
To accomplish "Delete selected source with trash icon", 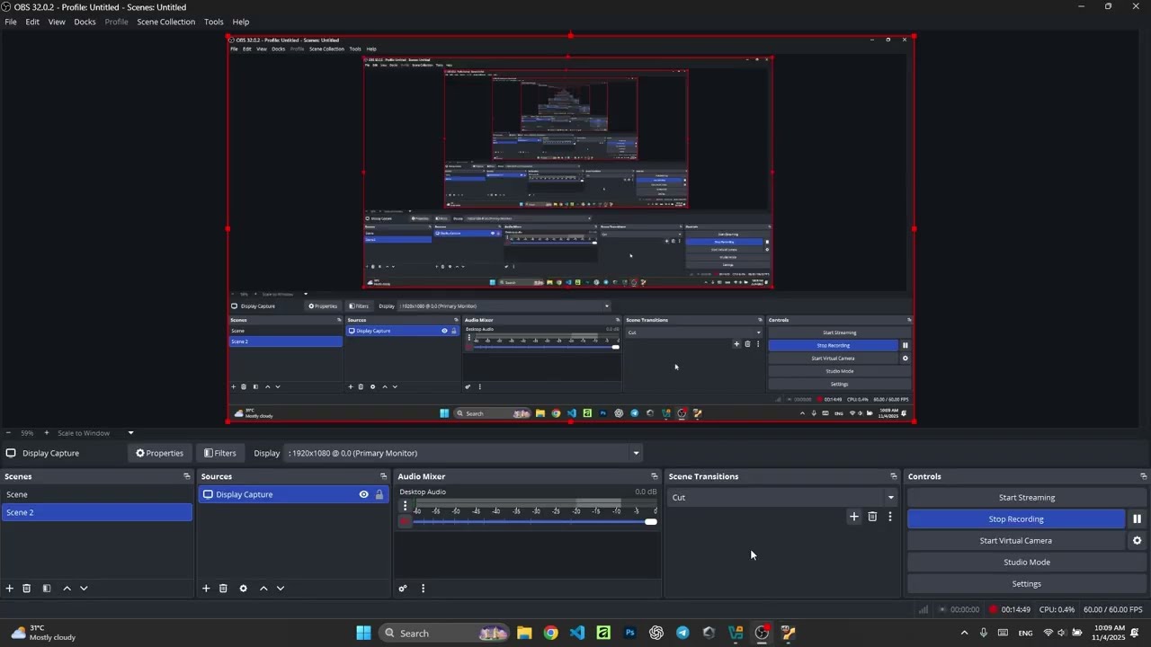I will click(x=223, y=589).
